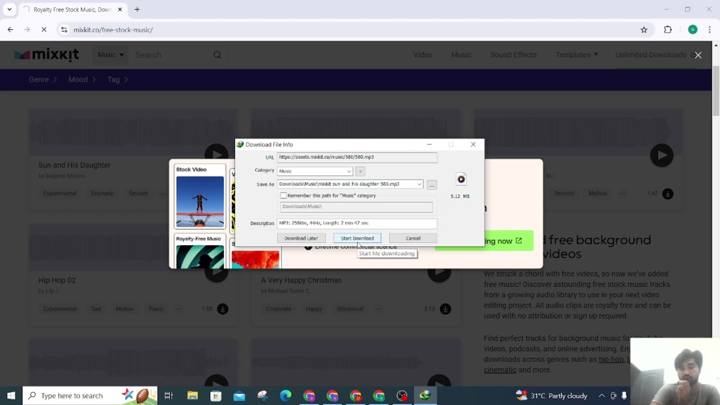720x405 pixels.
Task: Click the search magnifier icon
Action: [x=217, y=55]
